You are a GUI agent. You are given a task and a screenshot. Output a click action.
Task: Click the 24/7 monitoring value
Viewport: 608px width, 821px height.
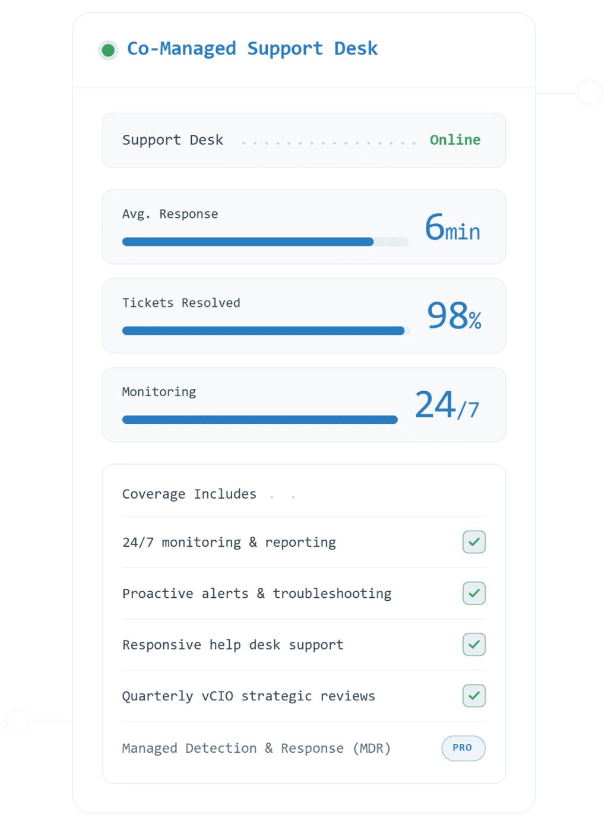point(447,405)
